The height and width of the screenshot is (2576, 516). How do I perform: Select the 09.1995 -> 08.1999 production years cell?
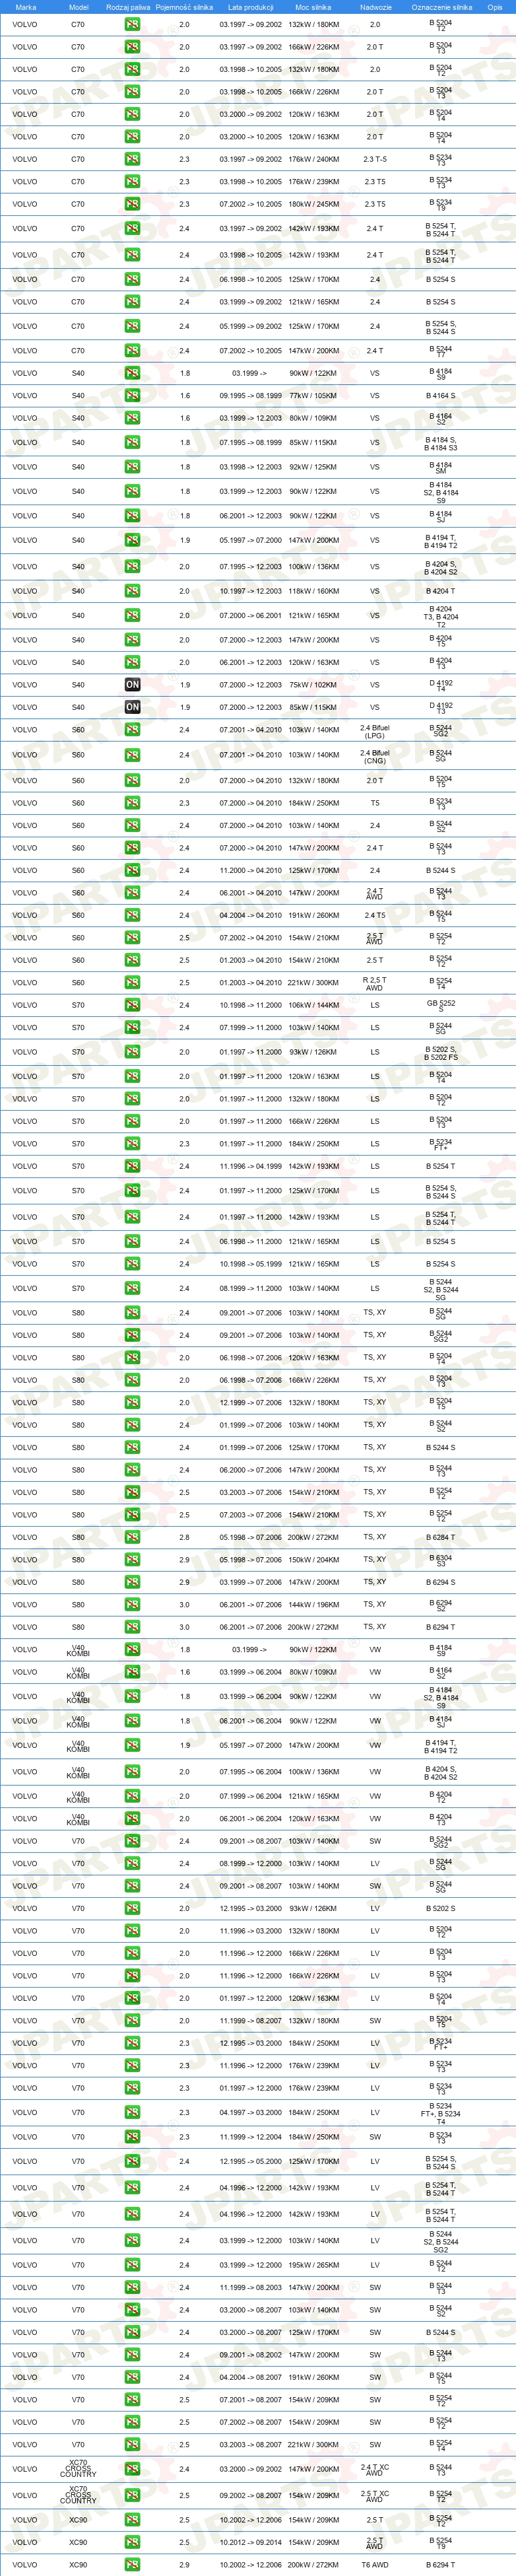coord(250,396)
